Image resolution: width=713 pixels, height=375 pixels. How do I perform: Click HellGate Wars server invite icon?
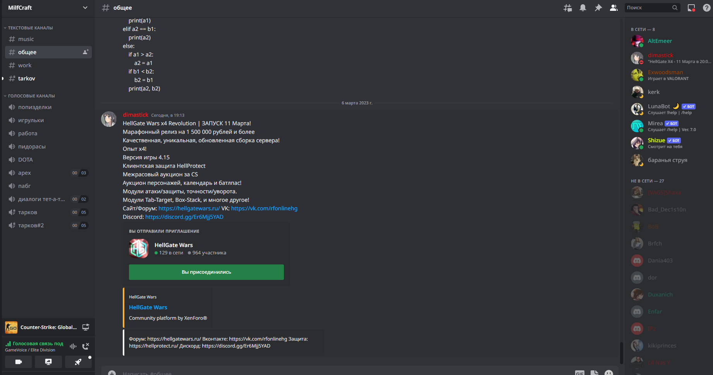[139, 248]
